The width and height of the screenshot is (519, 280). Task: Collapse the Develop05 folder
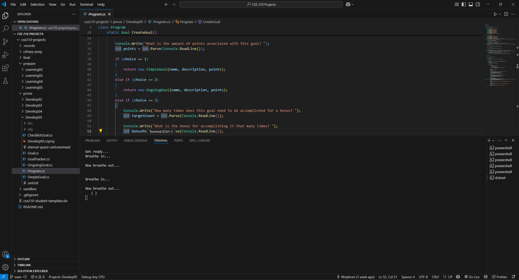(x=34, y=117)
